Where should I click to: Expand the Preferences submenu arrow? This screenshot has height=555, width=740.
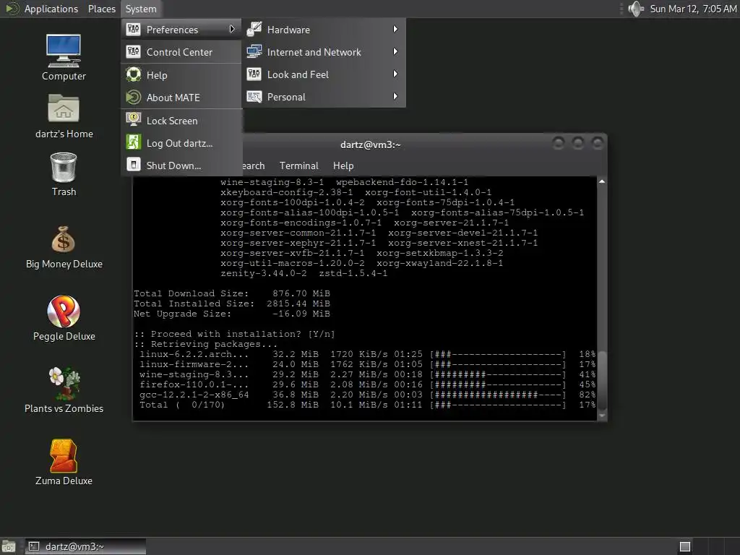[x=232, y=29]
